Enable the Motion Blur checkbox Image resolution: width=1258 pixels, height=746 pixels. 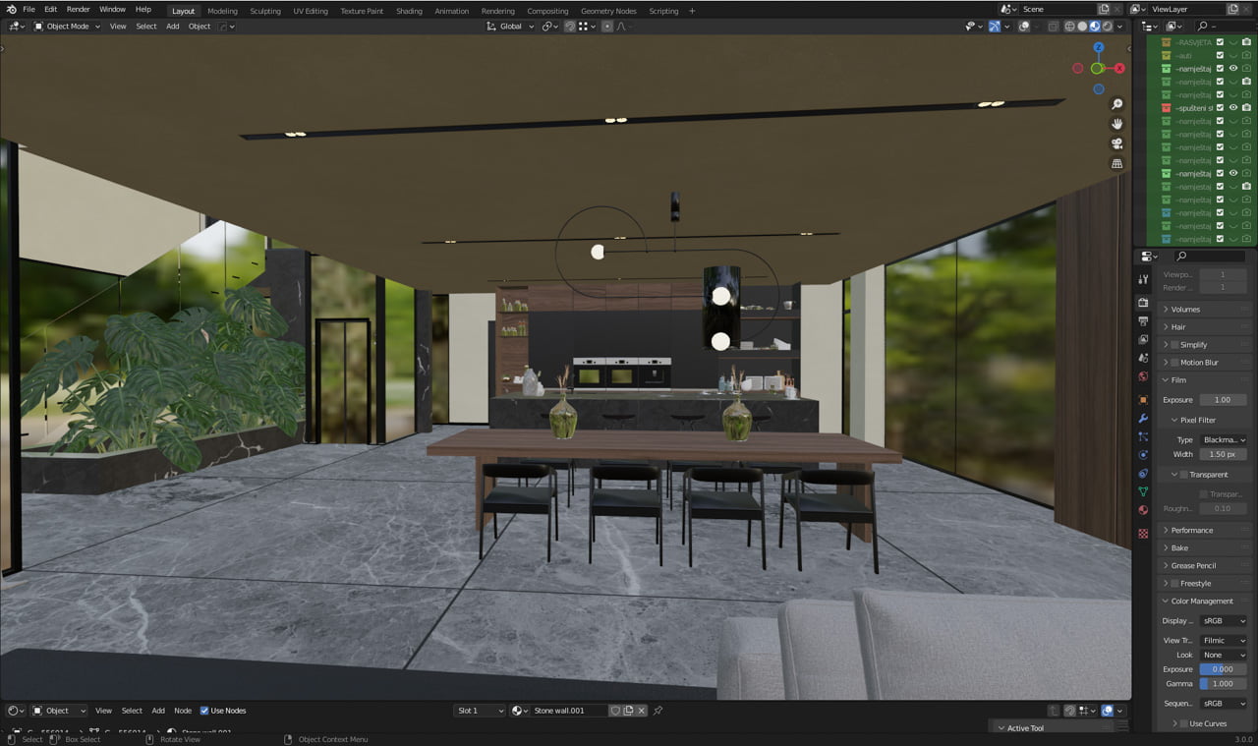(1173, 363)
